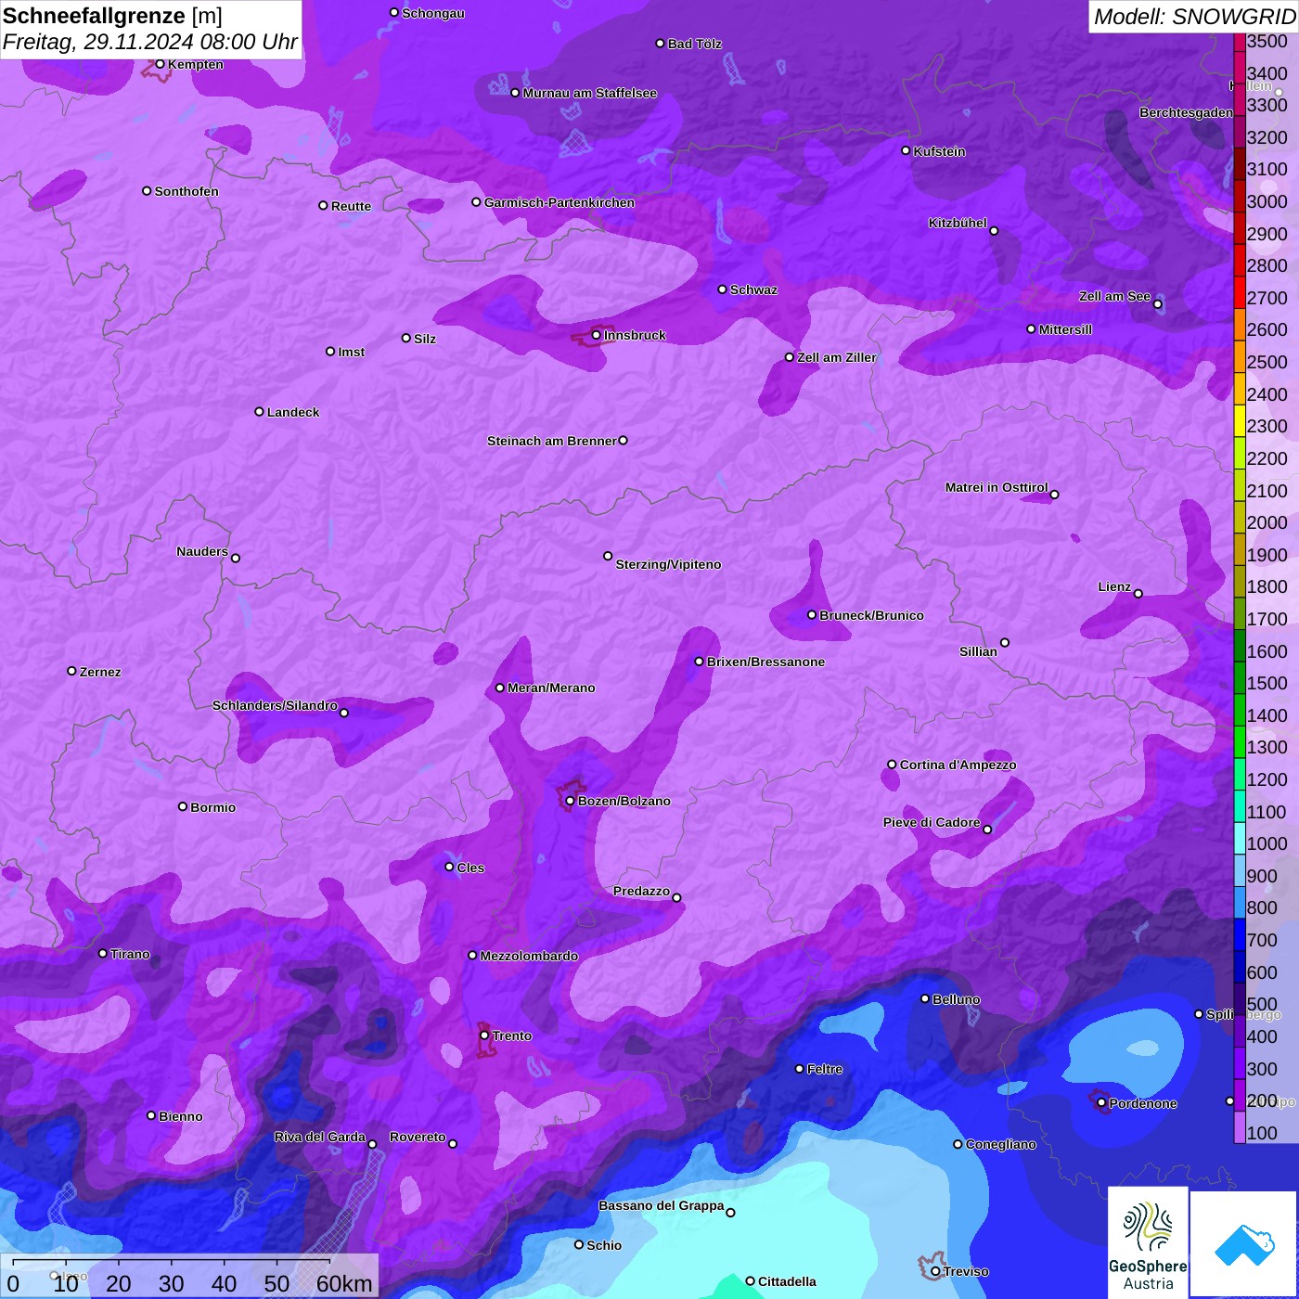Select the Nauders city marker dot

click(236, 558)
